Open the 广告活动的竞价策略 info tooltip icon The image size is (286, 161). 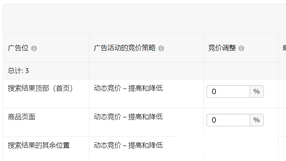click(x=161, y=49)
